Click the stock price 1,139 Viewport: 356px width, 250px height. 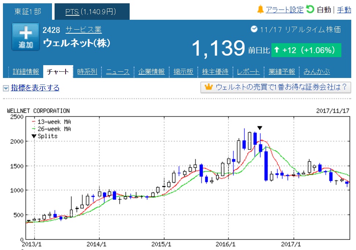tap(219, 48)
